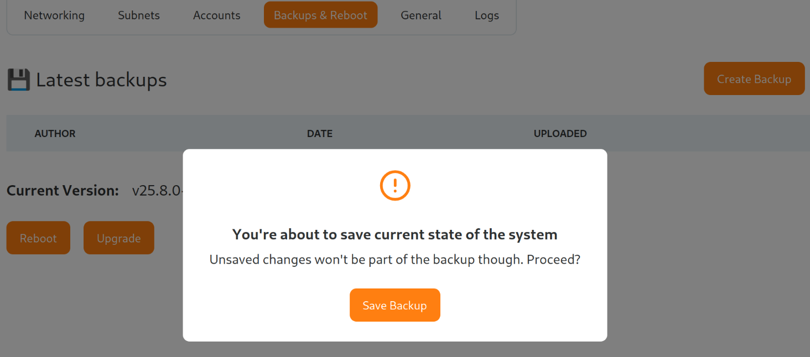810x357 pixels.
Task: Click the floppy disk icon beside Latest backups
Action: click(19, 80)
